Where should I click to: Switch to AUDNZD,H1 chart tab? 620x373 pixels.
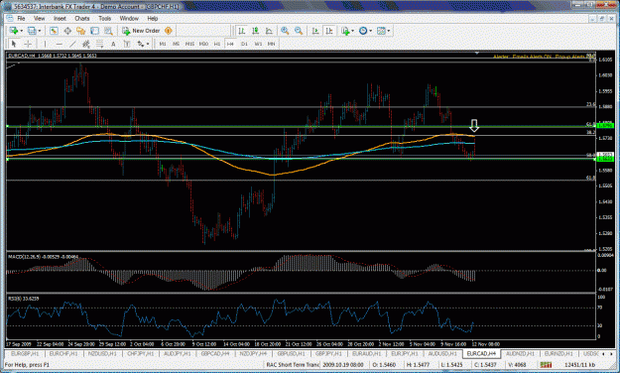(520, 353)
